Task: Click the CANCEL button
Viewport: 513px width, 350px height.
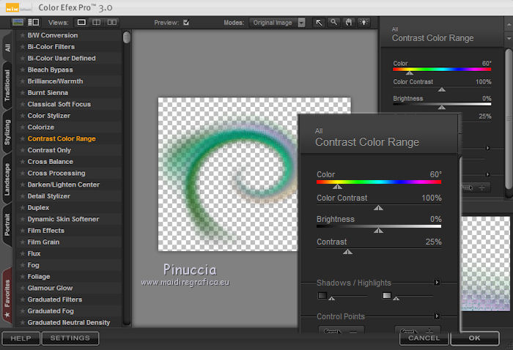Action: click(424, 338)
